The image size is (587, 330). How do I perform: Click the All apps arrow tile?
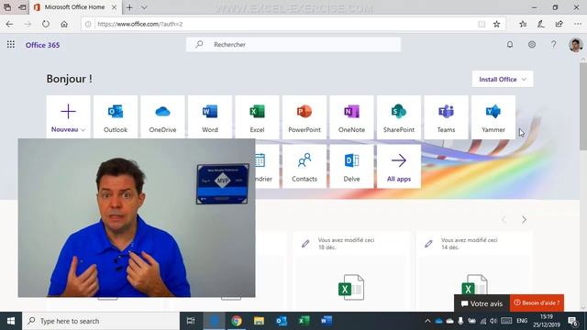[x=399, y=167]
